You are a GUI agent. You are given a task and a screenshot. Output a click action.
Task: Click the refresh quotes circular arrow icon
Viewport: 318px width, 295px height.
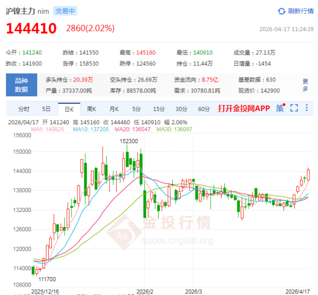click(282, 11)
